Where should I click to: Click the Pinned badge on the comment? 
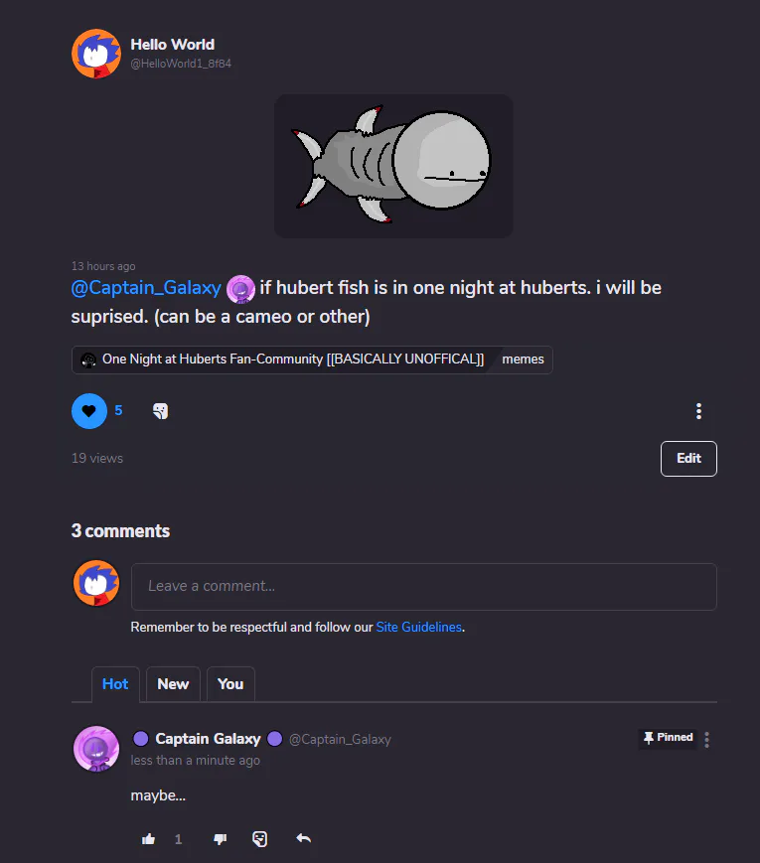pyautogui.click(x=668, y=738)
